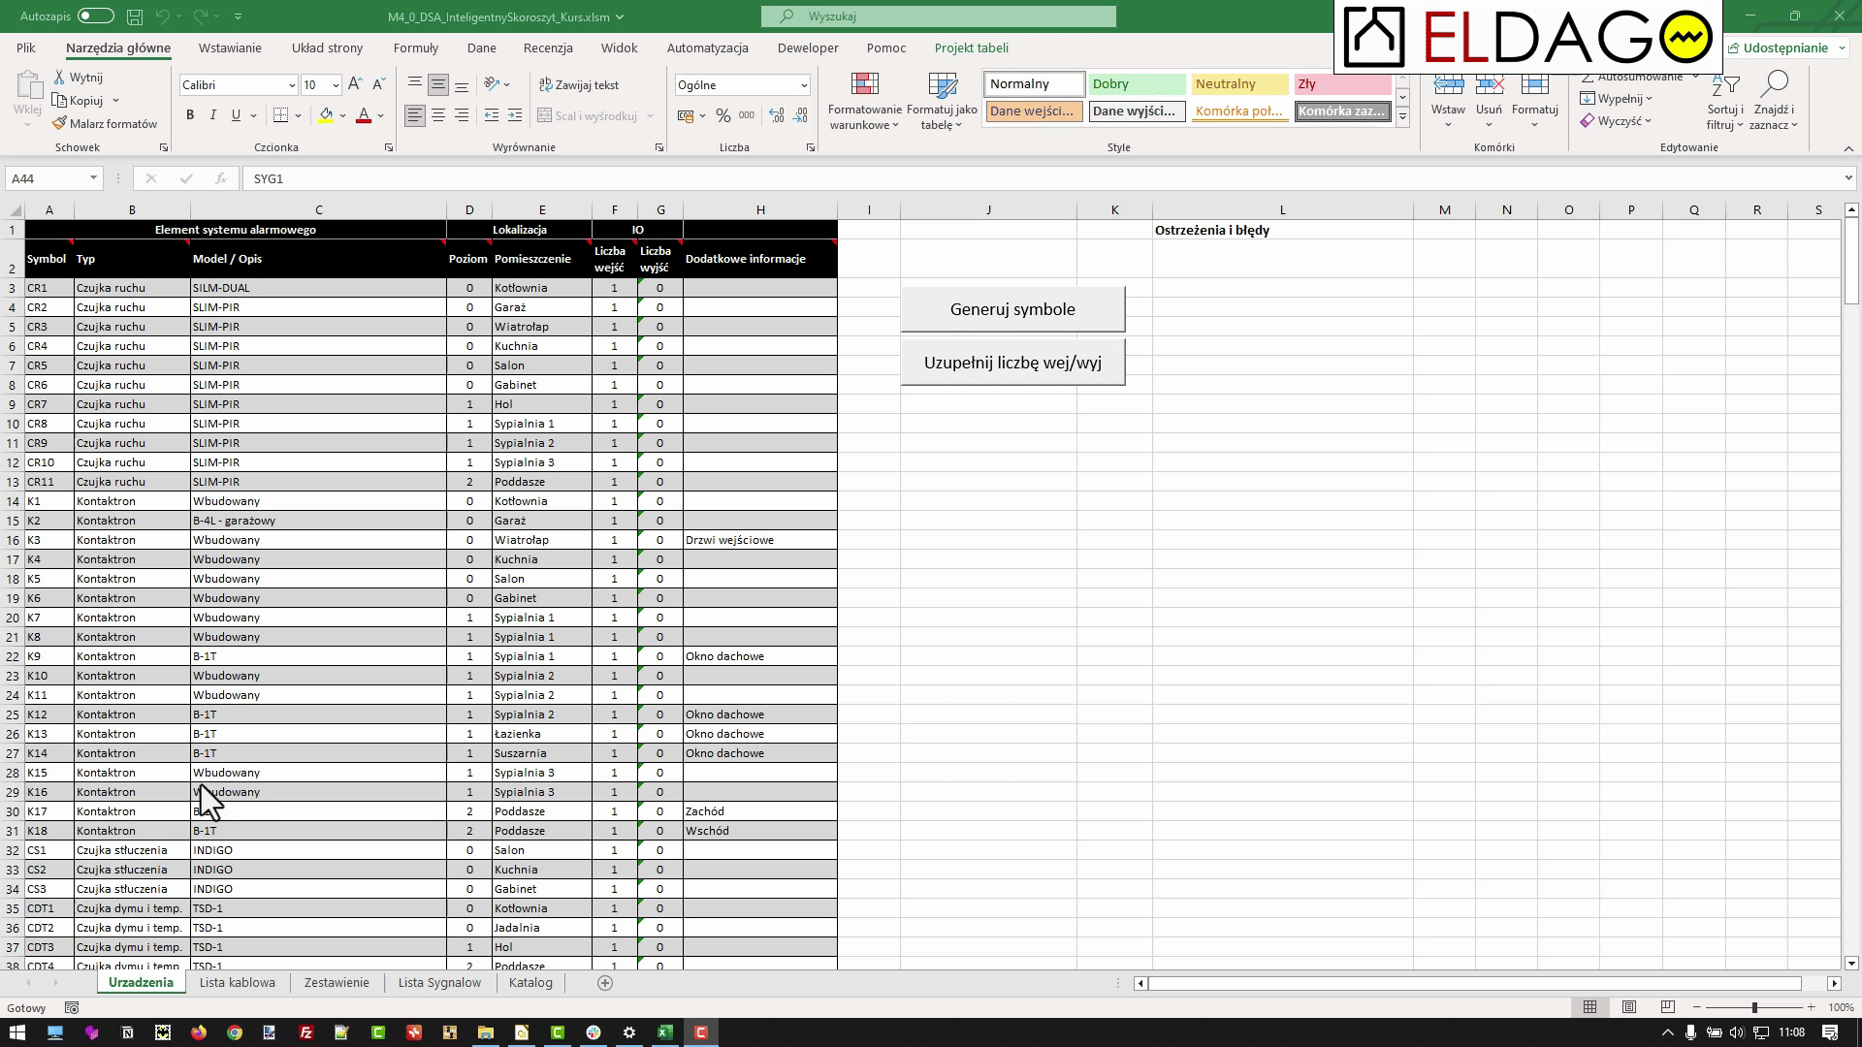
Task: Toggle the Autozapis switch
Action: click(x=95, y=16)
